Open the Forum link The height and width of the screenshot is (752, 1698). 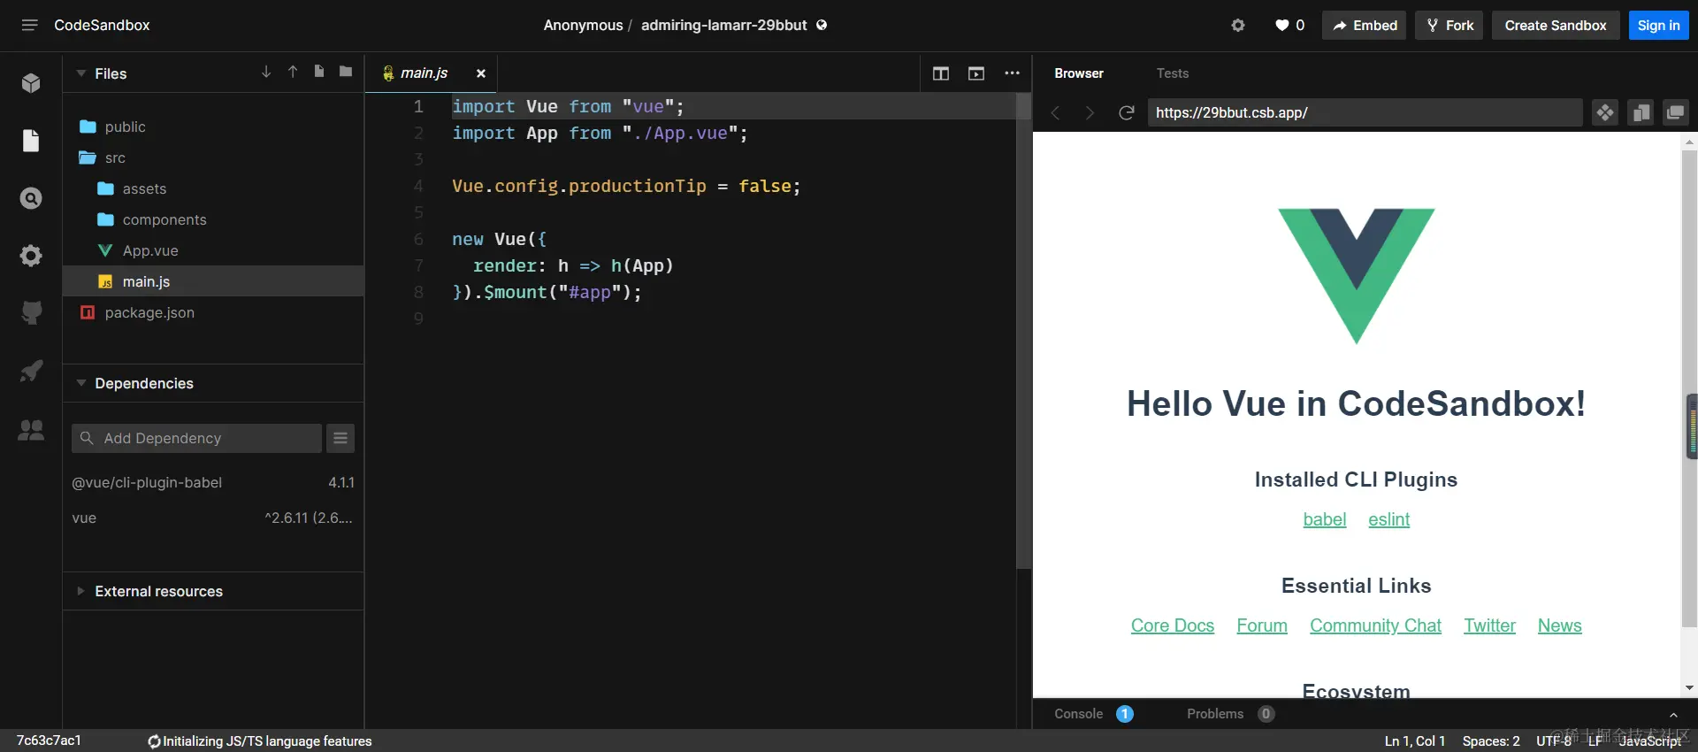tap(1262, 625)
